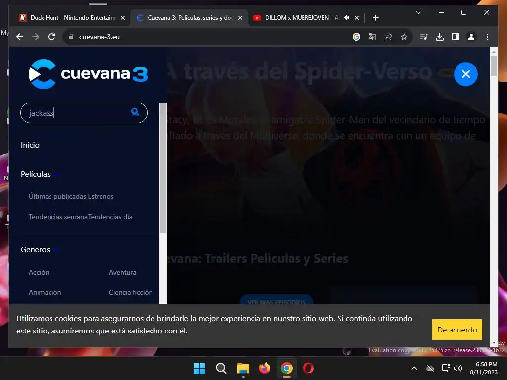Screen dimensions: 507x380
Task: Switch to Cuevana 3 tab
Action: 190,18
